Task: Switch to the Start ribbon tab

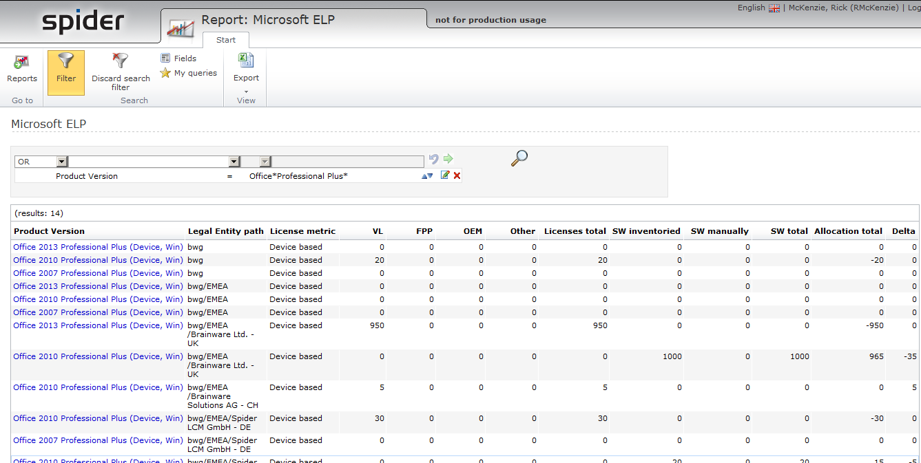Action: pos(226,40)
